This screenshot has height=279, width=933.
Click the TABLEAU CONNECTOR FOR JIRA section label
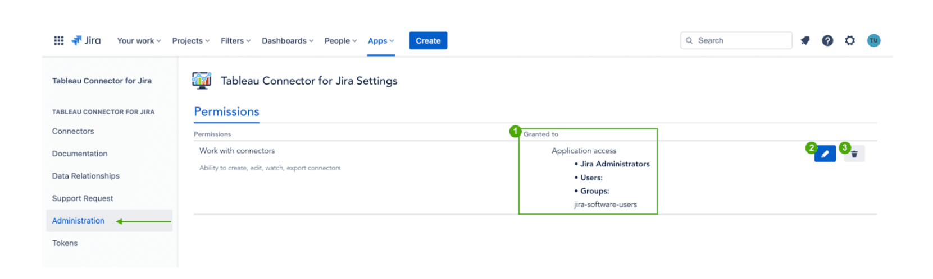[x=103, y=112]
